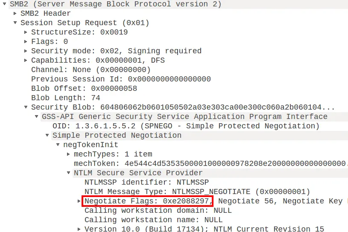Select the Blob Offset row

click(84, 89)
